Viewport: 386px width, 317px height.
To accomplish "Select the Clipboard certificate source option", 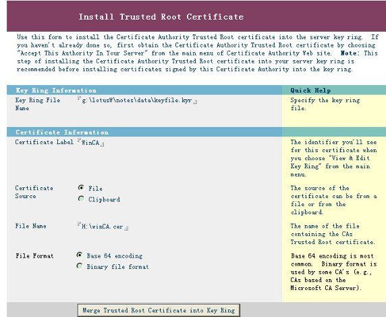I will click(x=81, y=199).
